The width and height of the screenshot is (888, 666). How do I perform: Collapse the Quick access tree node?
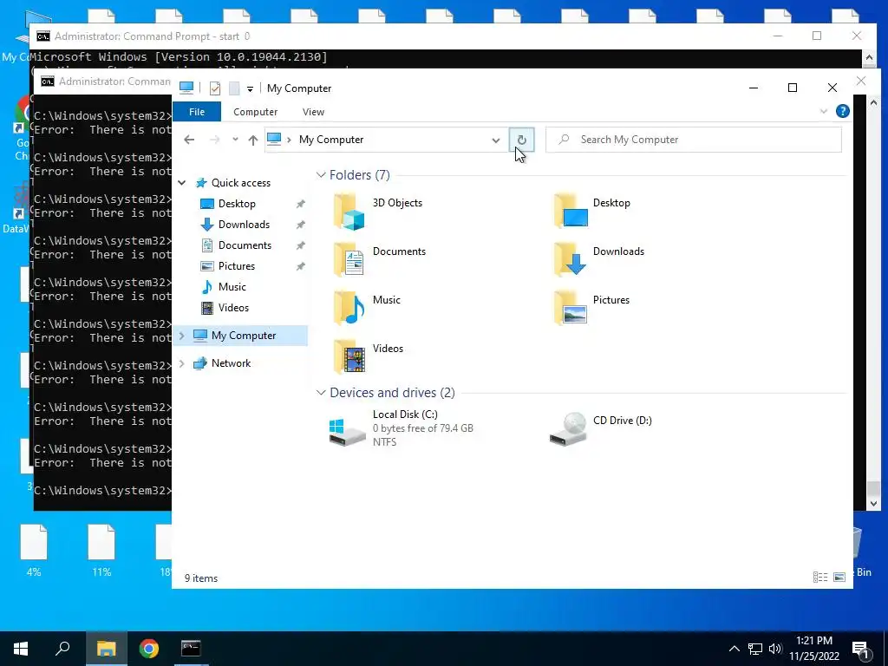tap(182, 183)
